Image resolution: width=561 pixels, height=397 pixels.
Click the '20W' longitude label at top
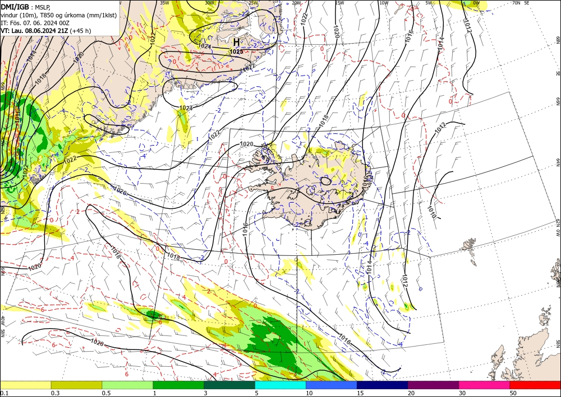pyautogui.click(x=296, y=3)
